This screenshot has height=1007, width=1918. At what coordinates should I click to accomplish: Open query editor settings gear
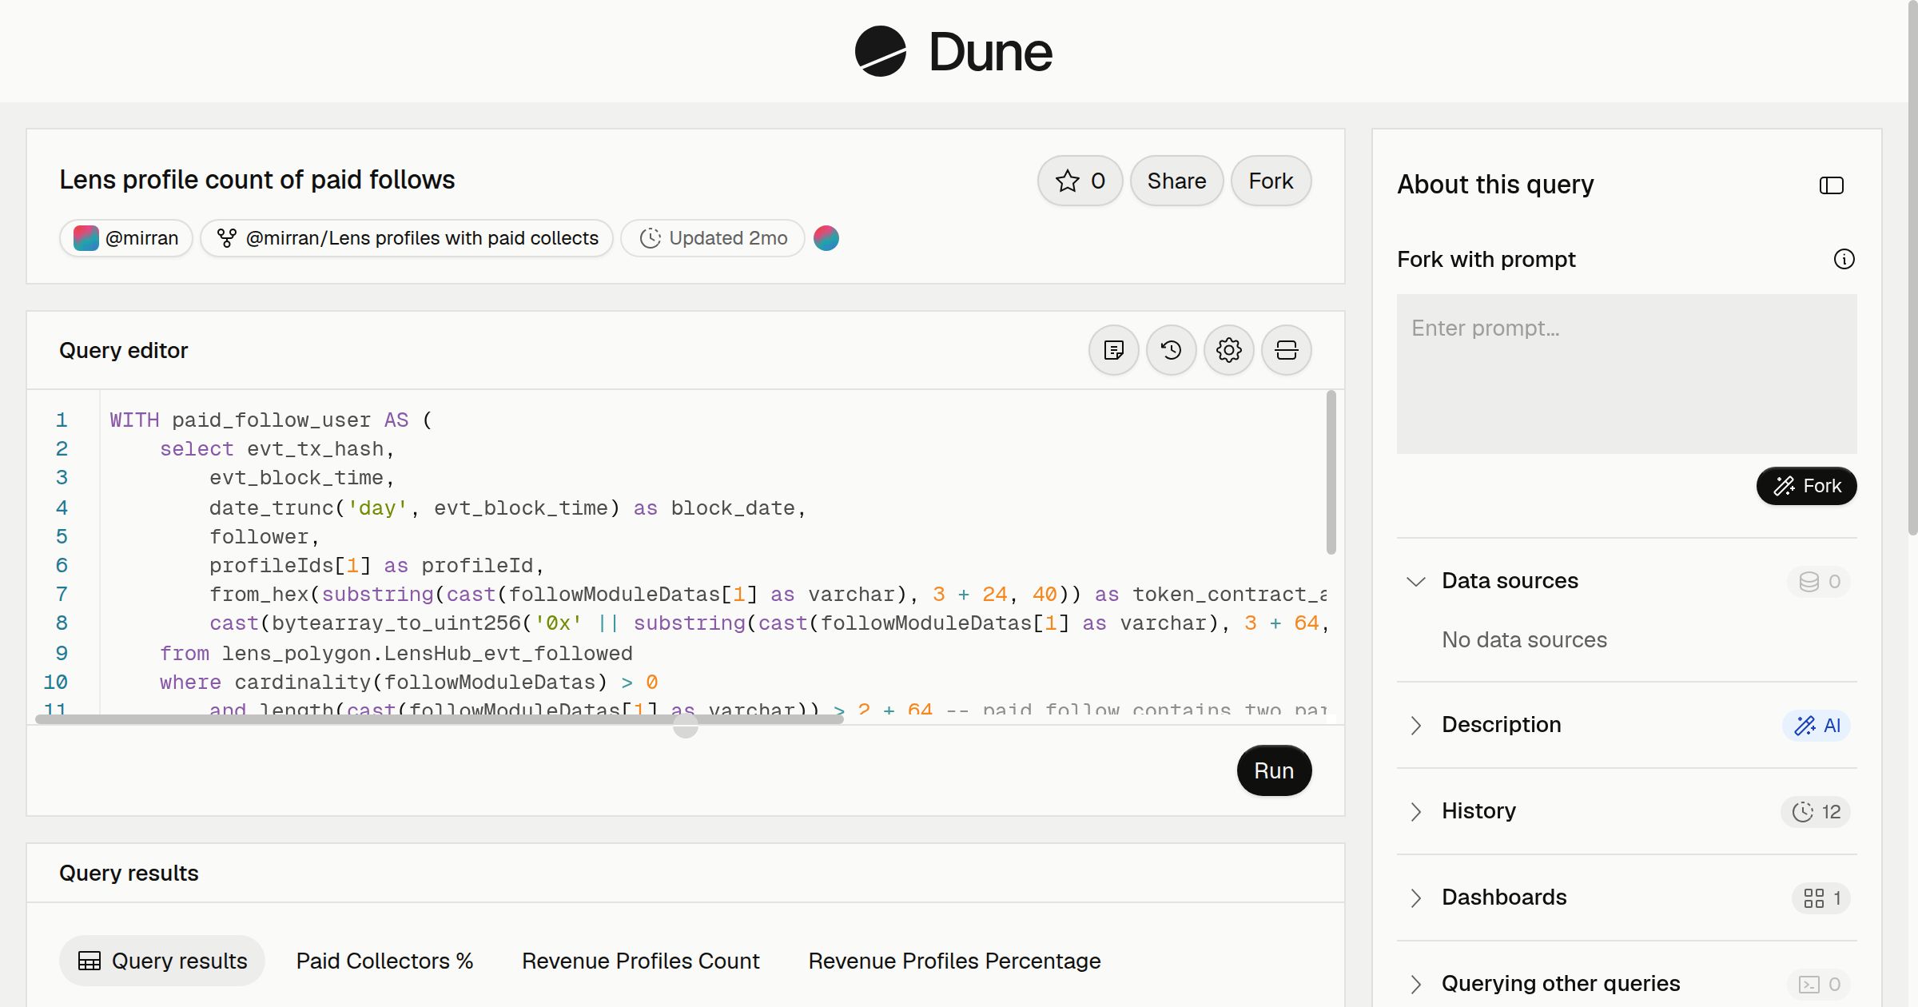click(1228, 350)
